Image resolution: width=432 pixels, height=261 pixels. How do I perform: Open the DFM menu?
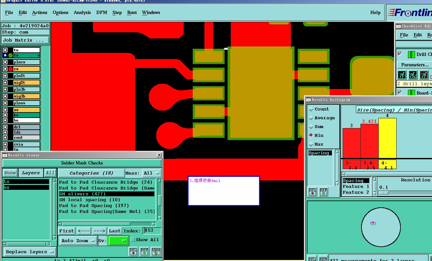pyautogui.click(x=102, y=12)
